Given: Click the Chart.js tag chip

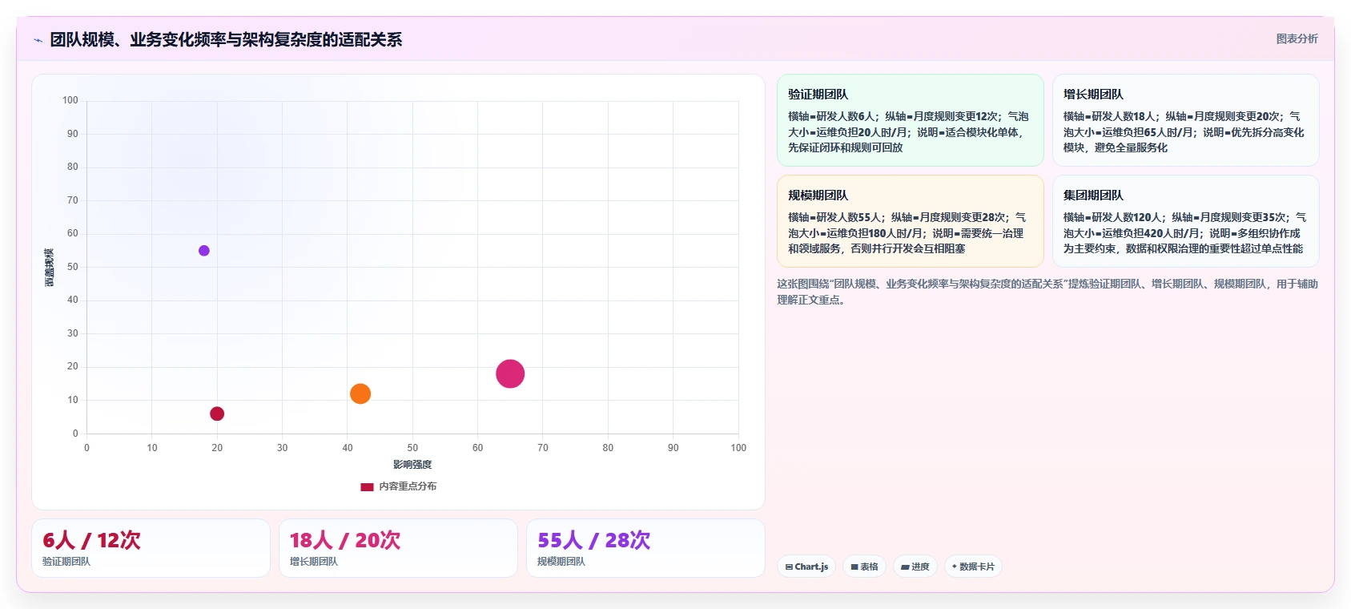Looking at the screenshot, I should click(806, 567).
